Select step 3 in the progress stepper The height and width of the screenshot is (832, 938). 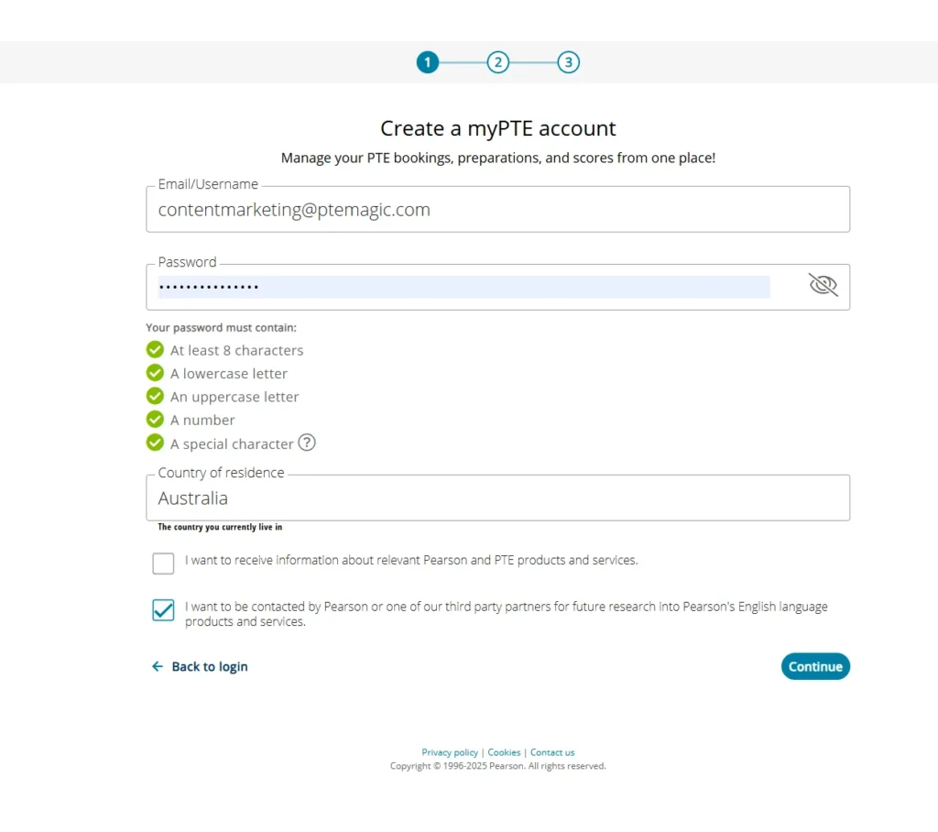[569, 62]
